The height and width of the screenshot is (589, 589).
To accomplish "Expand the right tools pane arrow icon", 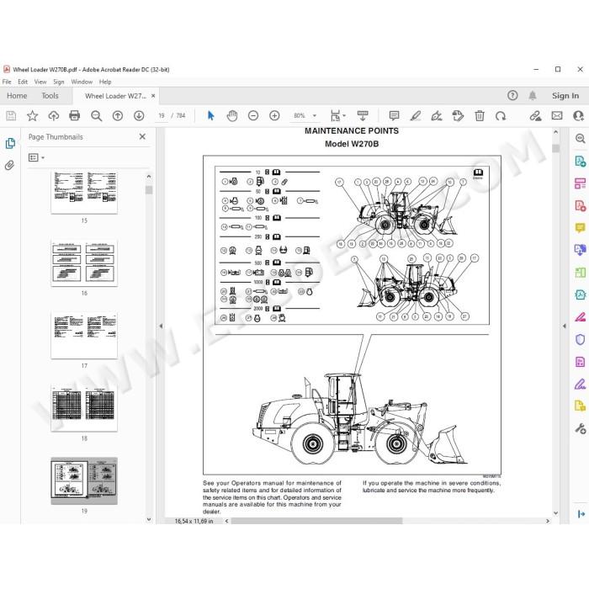I will tap(581, 513).
